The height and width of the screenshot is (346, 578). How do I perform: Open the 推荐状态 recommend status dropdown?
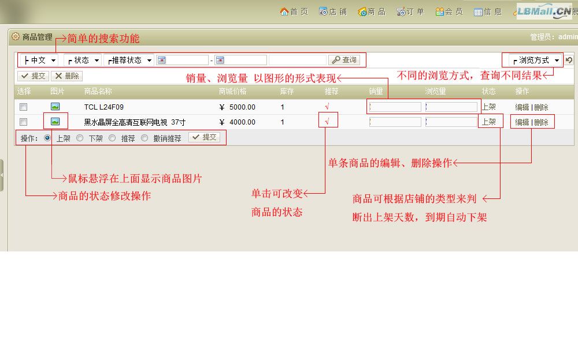point(129,60)
